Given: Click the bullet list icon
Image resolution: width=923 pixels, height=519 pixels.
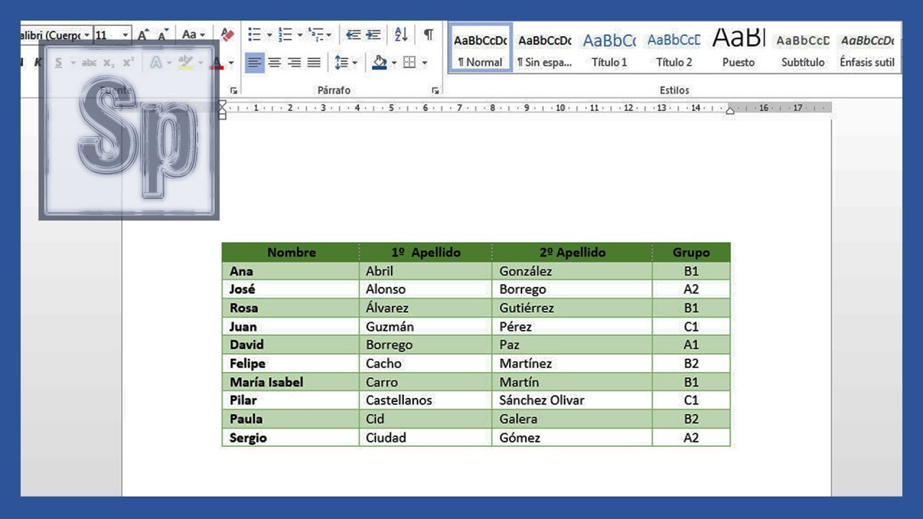Looking at the screenshot, I should (254, 35).
